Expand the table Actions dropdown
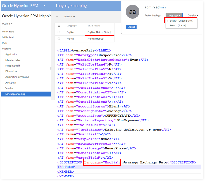Image resolution: width=205 pixels, height=181 pixels. point(69,17)
